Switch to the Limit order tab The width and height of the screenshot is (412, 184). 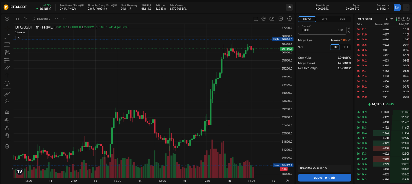point(324,19)
